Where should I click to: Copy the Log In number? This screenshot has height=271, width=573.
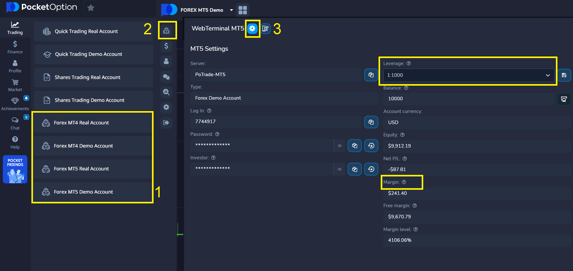(371, 122)
